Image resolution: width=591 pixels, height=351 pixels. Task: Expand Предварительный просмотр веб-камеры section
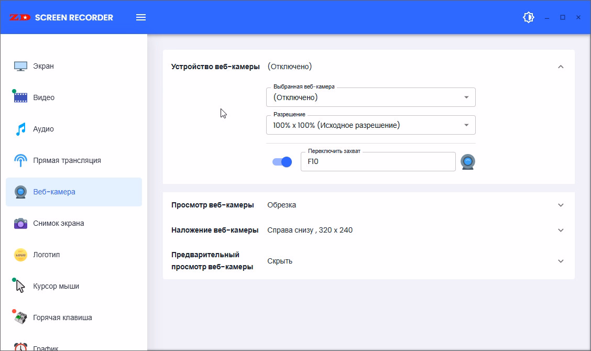561,261
